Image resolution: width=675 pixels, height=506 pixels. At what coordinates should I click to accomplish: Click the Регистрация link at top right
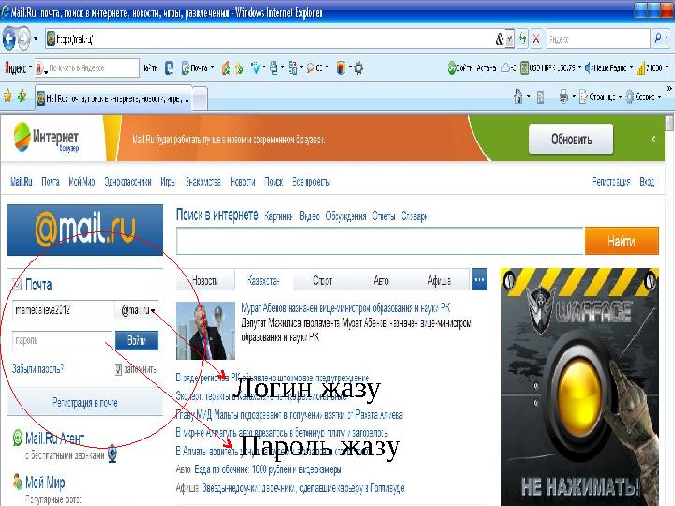(611, 182)
